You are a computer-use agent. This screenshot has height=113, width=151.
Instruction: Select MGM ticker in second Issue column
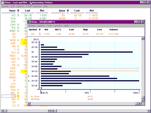click(62, 18)
